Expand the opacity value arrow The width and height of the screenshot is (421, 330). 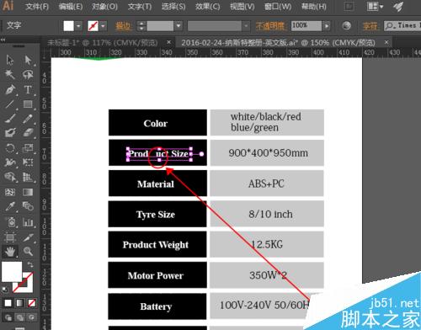pyautogui.click(x=326, y=26)
